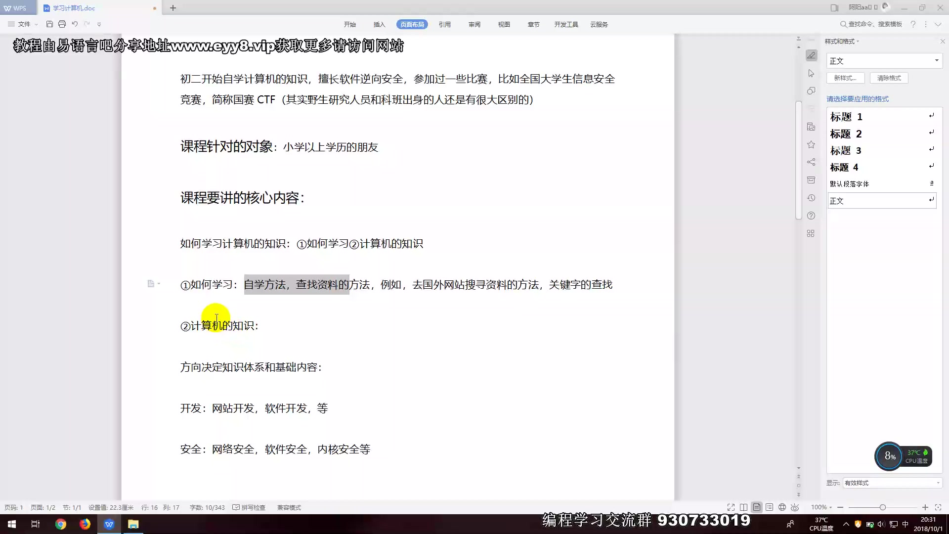Click the zoom out minus button

click(x=840, y=507)
